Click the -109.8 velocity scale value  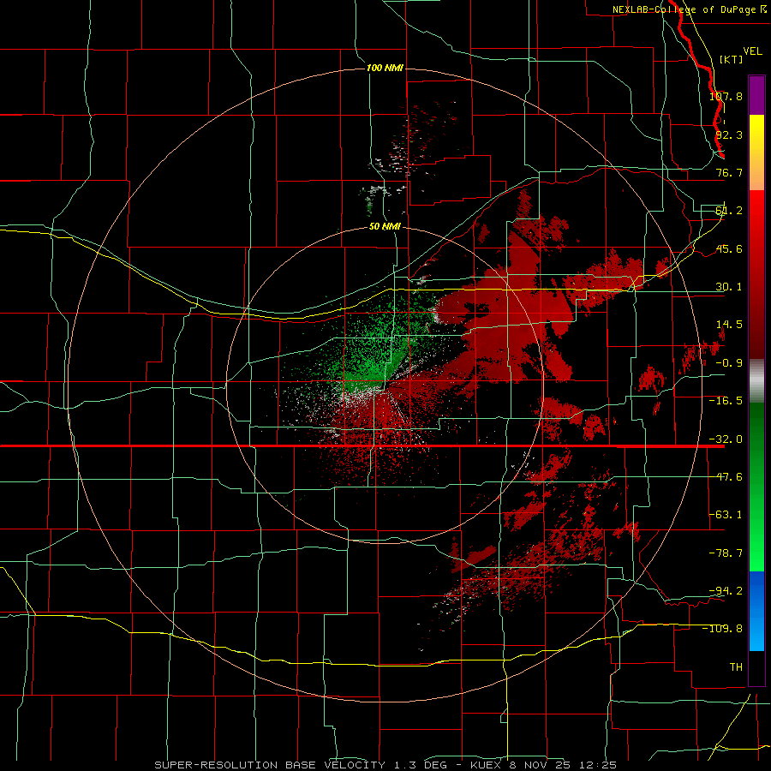click(x=722, y=629)
